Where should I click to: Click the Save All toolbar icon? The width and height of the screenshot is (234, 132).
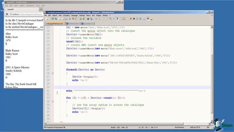[56, 19]
